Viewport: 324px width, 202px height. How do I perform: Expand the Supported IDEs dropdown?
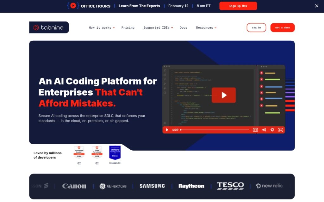point(158,28)
